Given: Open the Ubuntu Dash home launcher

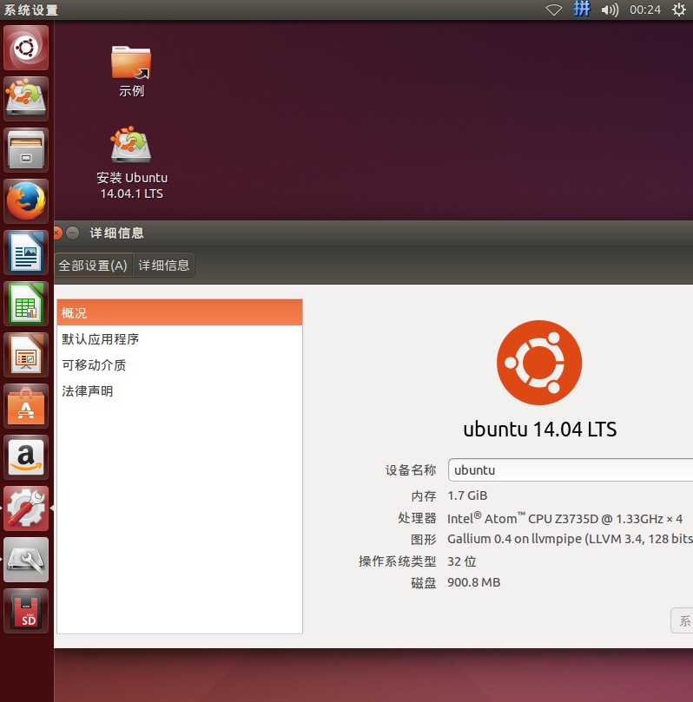Looking at the screenshot, I should [x=26, y=48].
